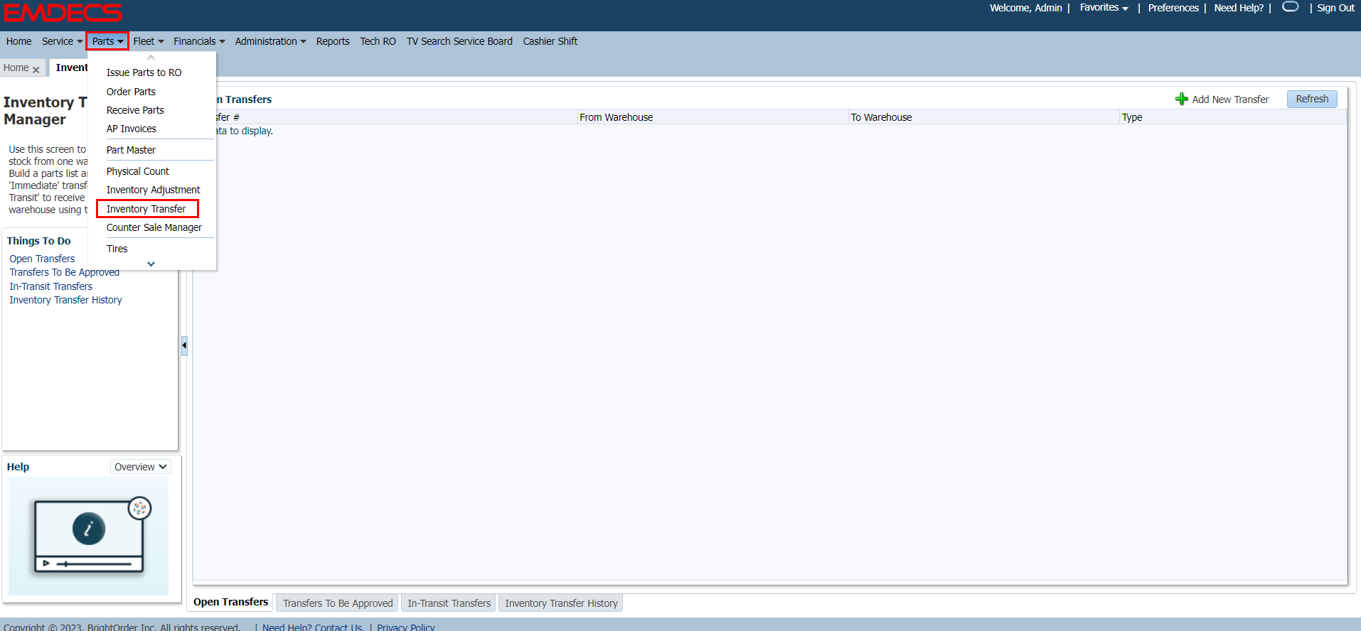
Task: Switch to In-Transit Transfers bottom tab
Action: tap(449, 603)
